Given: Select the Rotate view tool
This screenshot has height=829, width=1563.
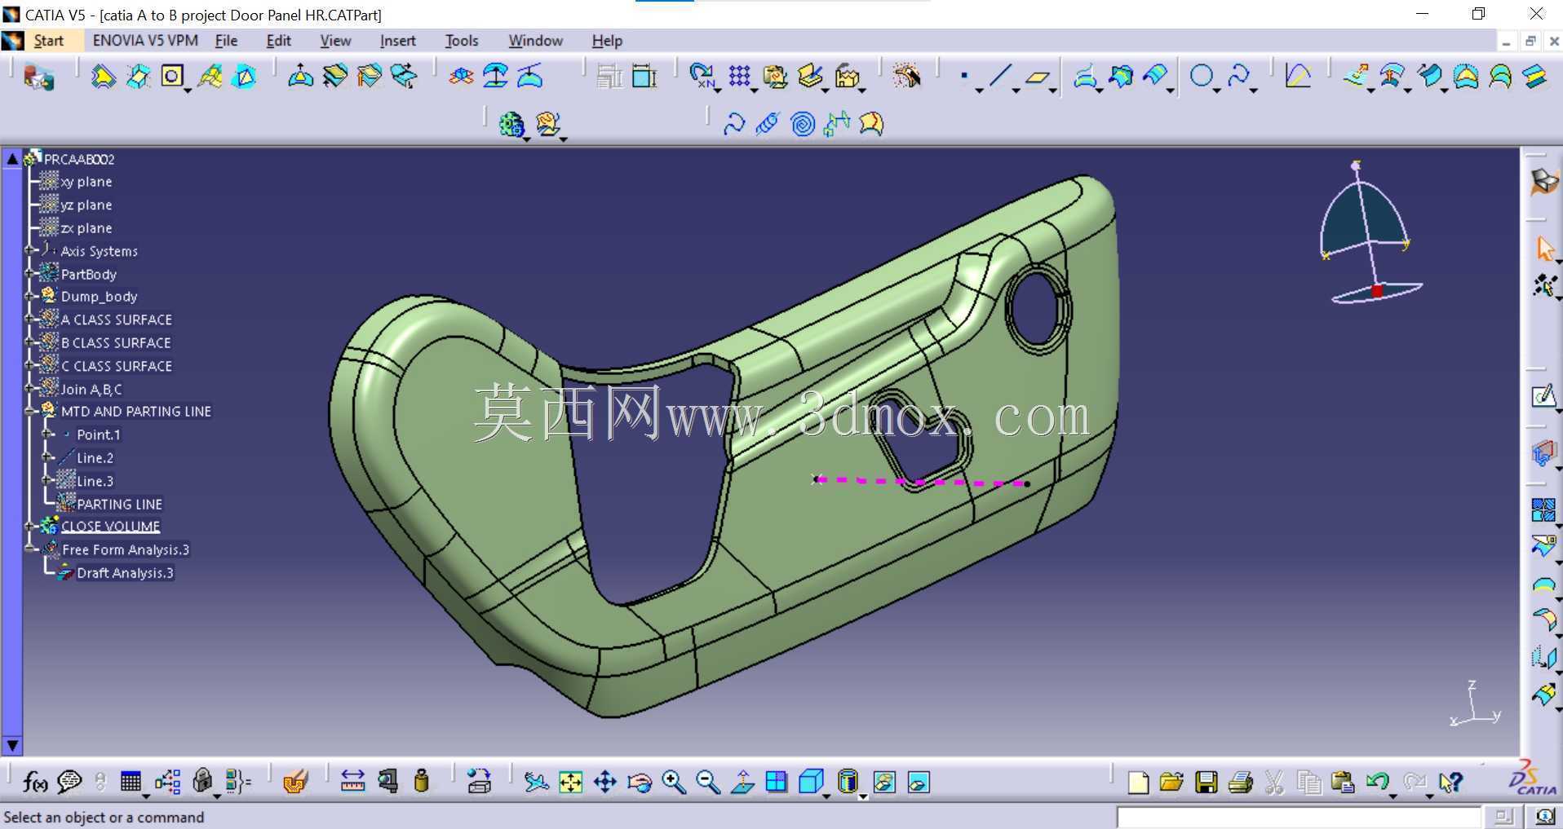Looking at the screenshot, I should (x=640, y=783).
